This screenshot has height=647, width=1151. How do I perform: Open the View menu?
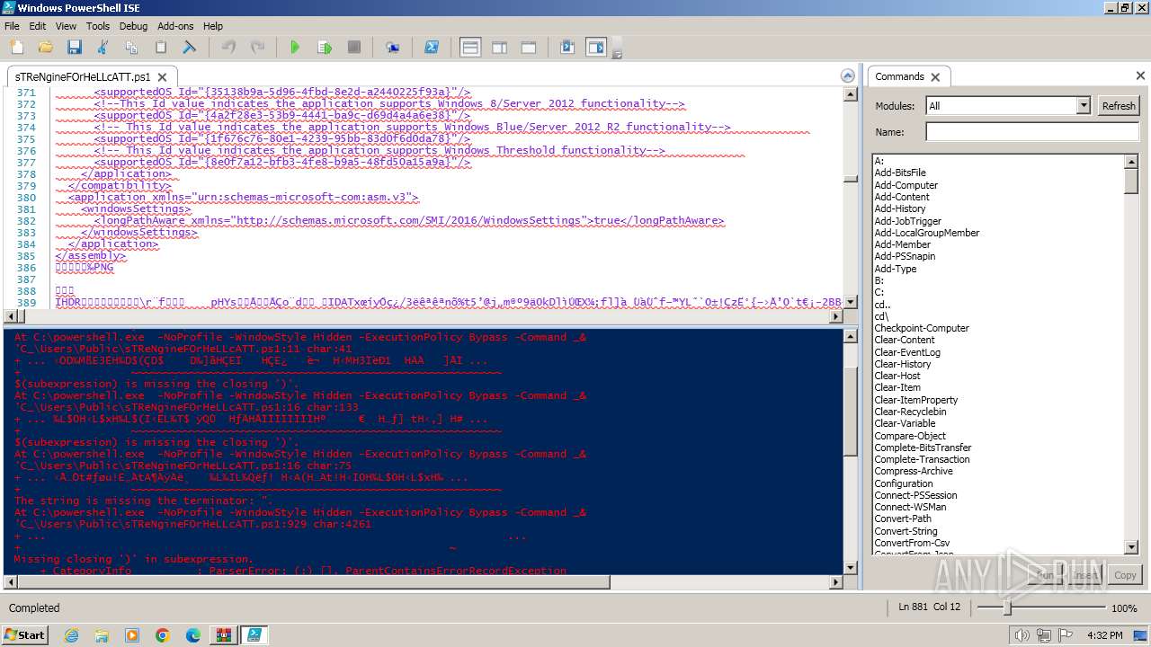click(66, 26)
